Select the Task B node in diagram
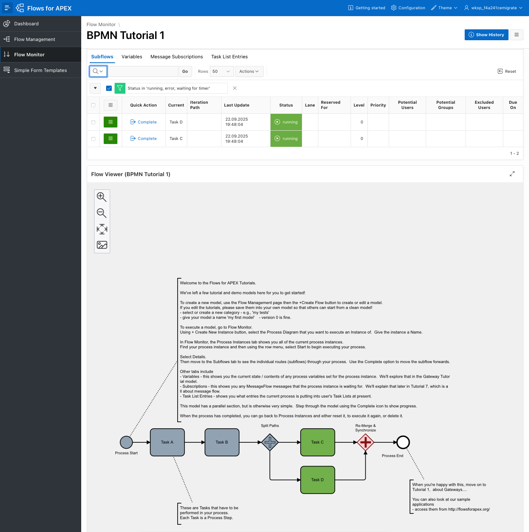Viewport: 529px width, 532px height. click(x=222, y=442)
